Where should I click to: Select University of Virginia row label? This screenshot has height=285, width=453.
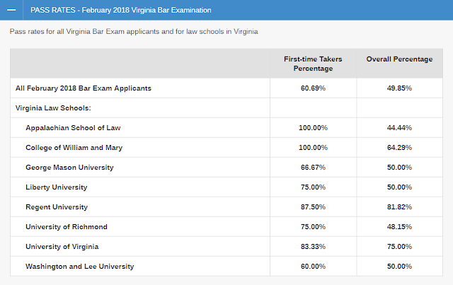(62, 247)
